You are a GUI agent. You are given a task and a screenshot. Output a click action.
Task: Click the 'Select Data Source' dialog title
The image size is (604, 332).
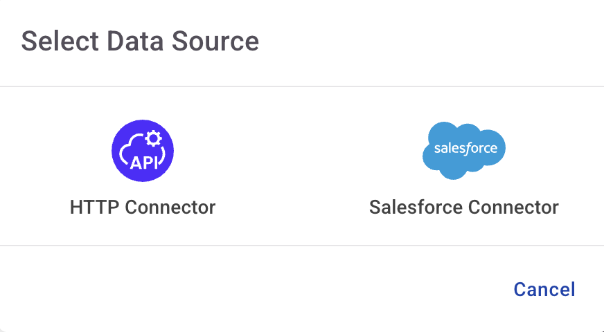[x=140, y=41]
